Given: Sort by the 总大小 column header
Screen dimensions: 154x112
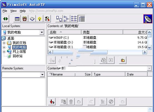Looking at the screenshot, I should click(x=135, y=32).
